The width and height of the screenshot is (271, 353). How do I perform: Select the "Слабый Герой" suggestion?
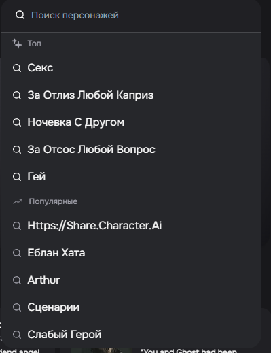click(131, 335)
